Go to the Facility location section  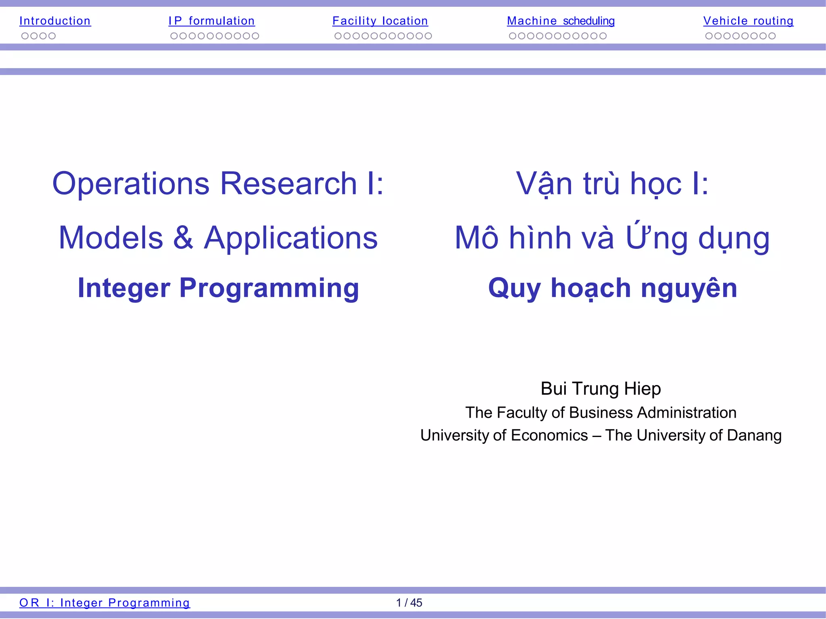click(380, 21)
